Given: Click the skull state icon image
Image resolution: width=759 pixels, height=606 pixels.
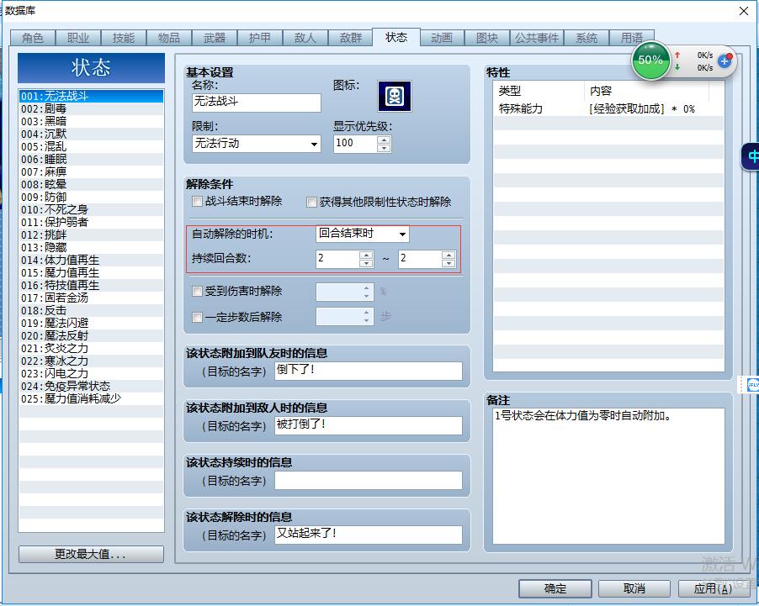Looking at the screenshot, I should click(x=395, y=96).
